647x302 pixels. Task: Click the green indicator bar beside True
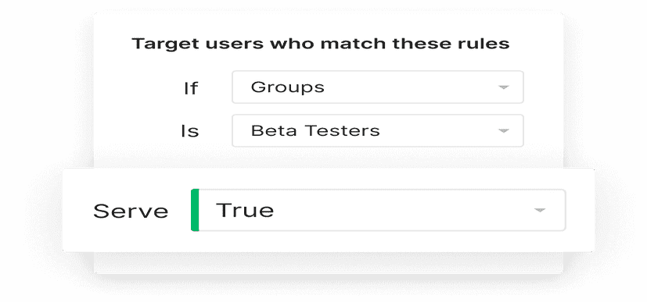pyautogui.click(x=195, y=210)
